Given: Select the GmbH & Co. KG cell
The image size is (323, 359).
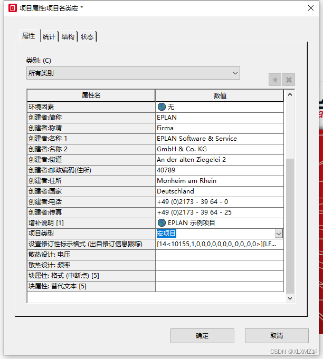Looking at the screenshot, I should tap(220, 149).
